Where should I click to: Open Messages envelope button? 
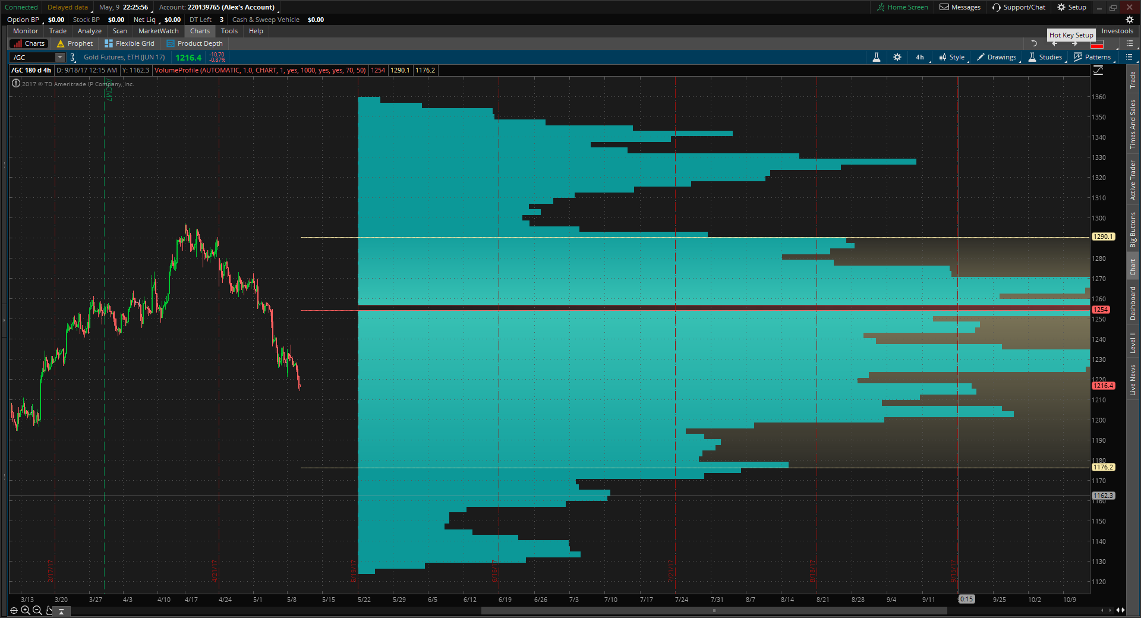coord(960,7)
